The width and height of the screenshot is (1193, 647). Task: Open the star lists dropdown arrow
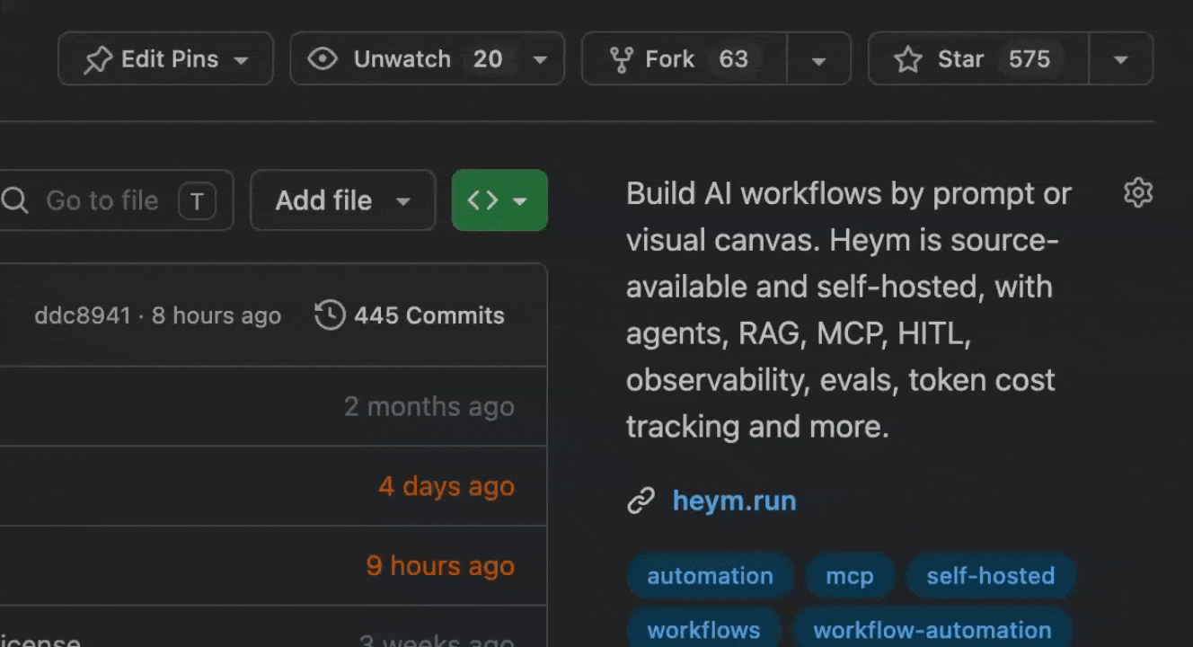[1120, 59]
